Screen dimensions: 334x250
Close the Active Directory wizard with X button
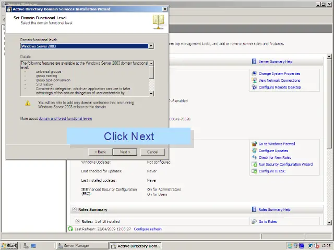click(165, 9)
